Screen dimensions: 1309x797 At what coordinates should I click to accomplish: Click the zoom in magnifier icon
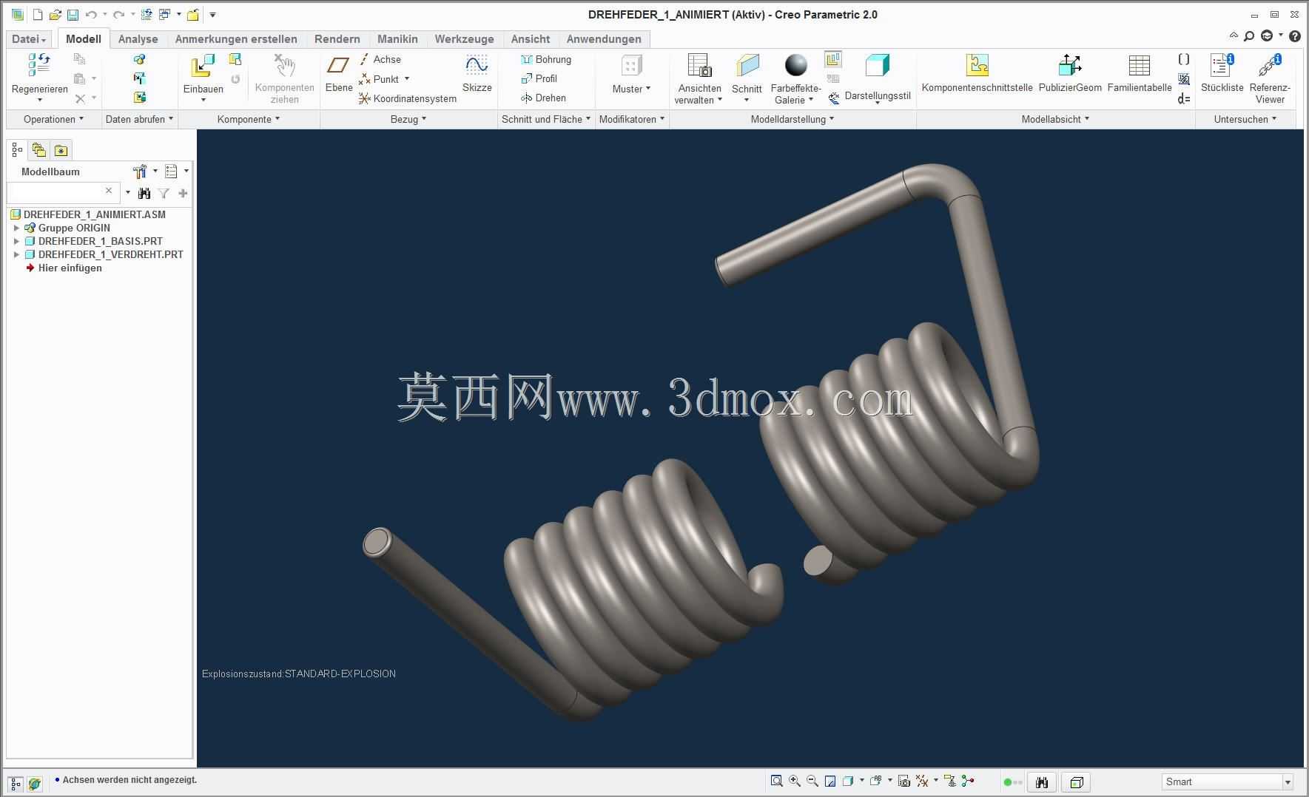click(795, 781)
